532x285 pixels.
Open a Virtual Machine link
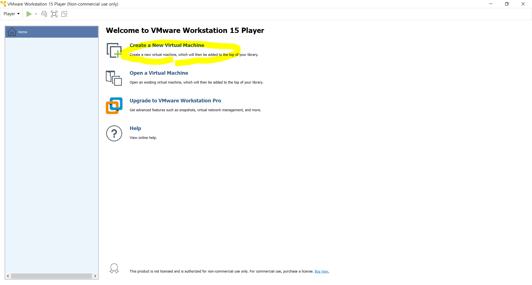(x=159, y=73)
